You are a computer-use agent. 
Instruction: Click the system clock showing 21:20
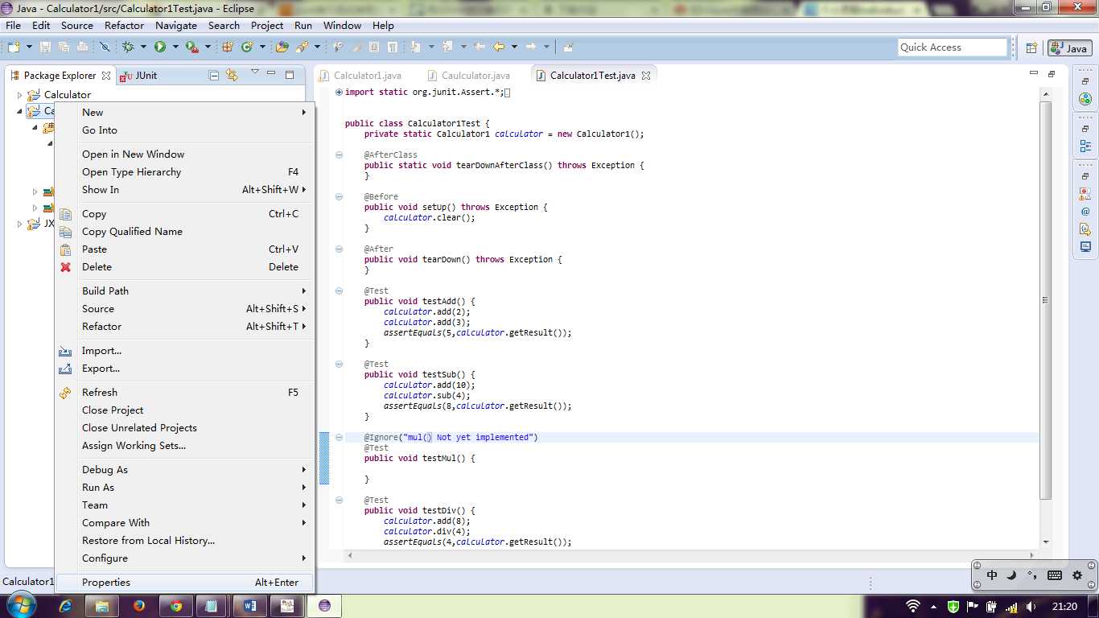tap(1064, 606)
